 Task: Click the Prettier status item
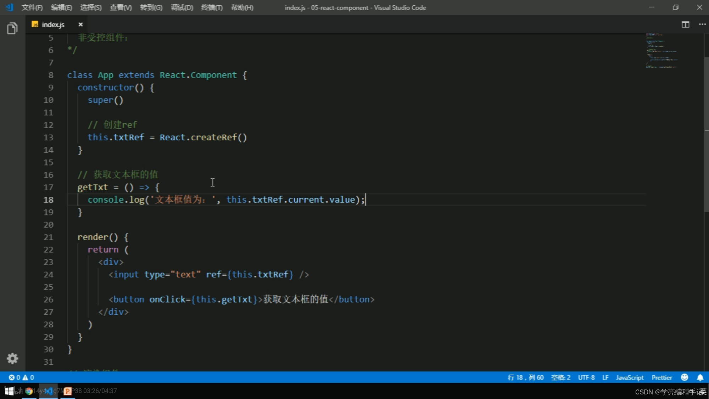661,377
